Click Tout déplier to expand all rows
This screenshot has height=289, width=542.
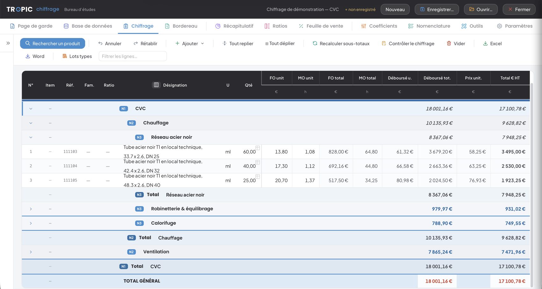(280, 43)
